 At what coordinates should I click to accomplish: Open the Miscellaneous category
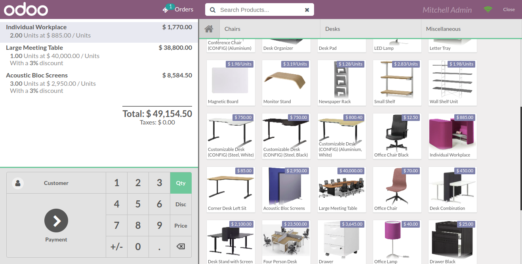tap(471, 29)
